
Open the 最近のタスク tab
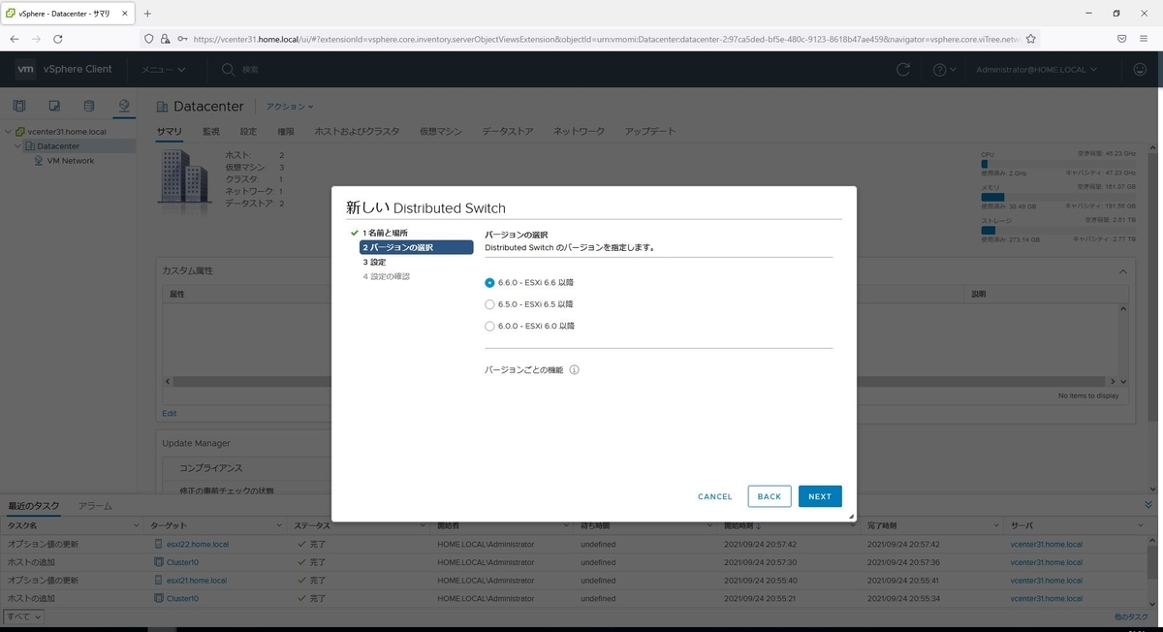(34, 506)
